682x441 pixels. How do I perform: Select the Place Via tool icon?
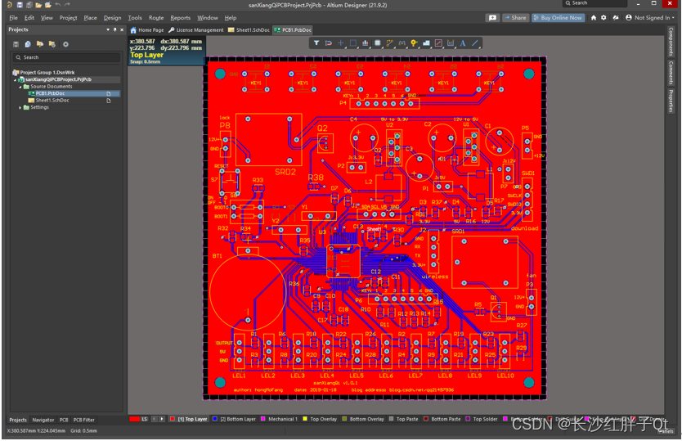[x=414, y=43]
